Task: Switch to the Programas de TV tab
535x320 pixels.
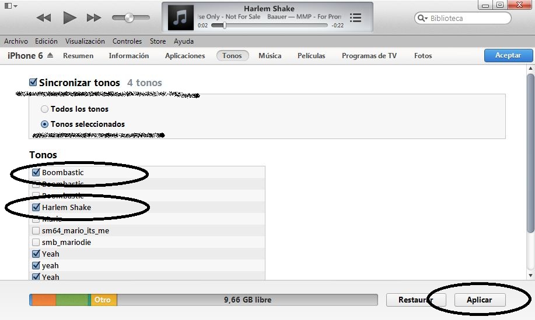Action: tap(369, 56)
